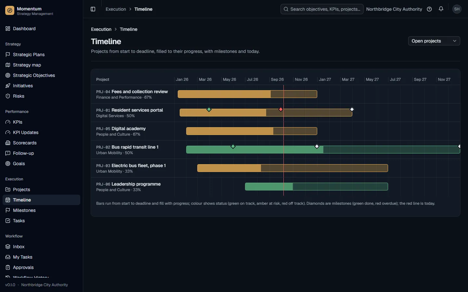This screenshot has height=292, width=468.
Task: Click the Approvals clipboard icon
Action: [8, 267]
